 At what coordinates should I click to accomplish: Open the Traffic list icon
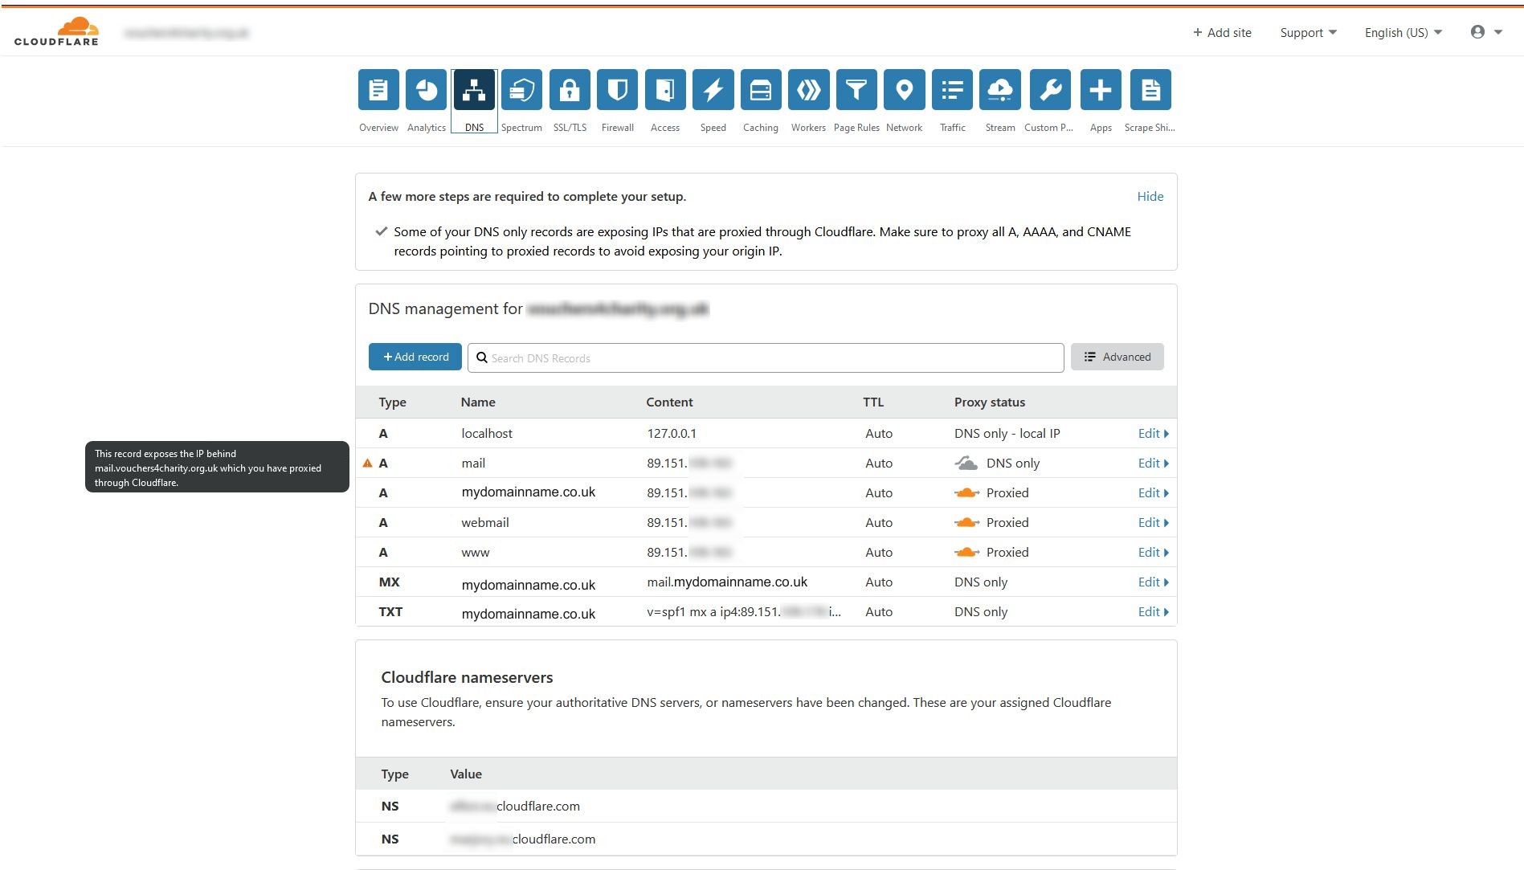[952, 89]
